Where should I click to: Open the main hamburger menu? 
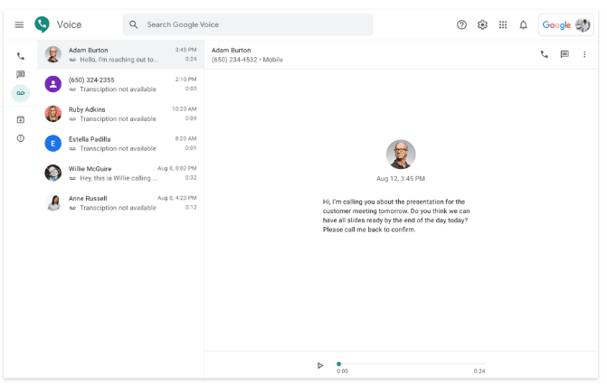pyautogui.click(x=19, y=24)
